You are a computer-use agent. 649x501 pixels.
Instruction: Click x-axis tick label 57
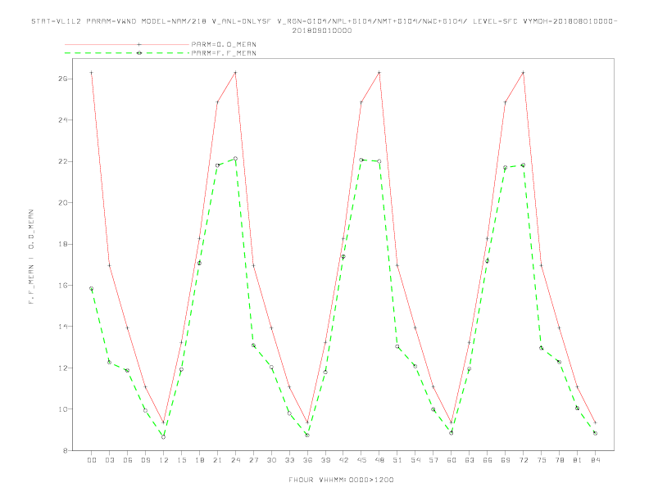(433, 460)
